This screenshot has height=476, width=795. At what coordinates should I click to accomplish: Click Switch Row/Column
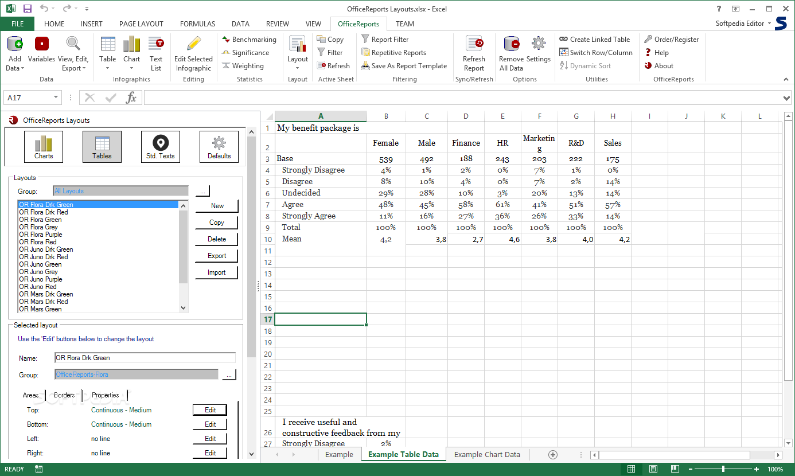click(596, 53)
